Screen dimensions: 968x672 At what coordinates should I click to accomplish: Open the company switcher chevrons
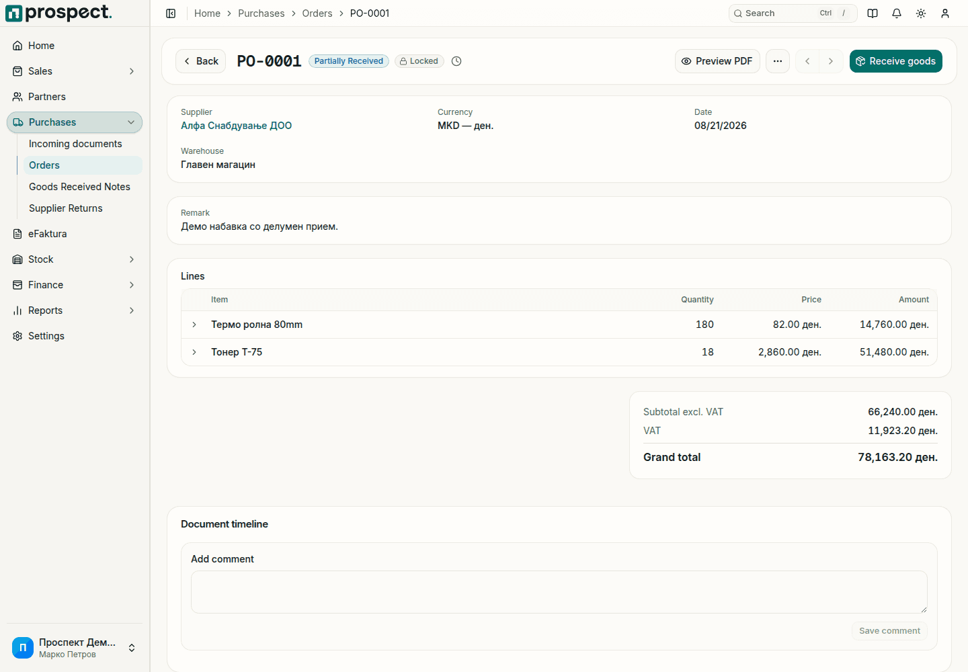[132, 648]
